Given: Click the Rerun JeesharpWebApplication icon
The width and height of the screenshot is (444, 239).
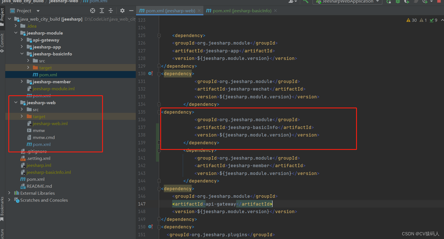Looking at the screenshot, I should point(389,1).
